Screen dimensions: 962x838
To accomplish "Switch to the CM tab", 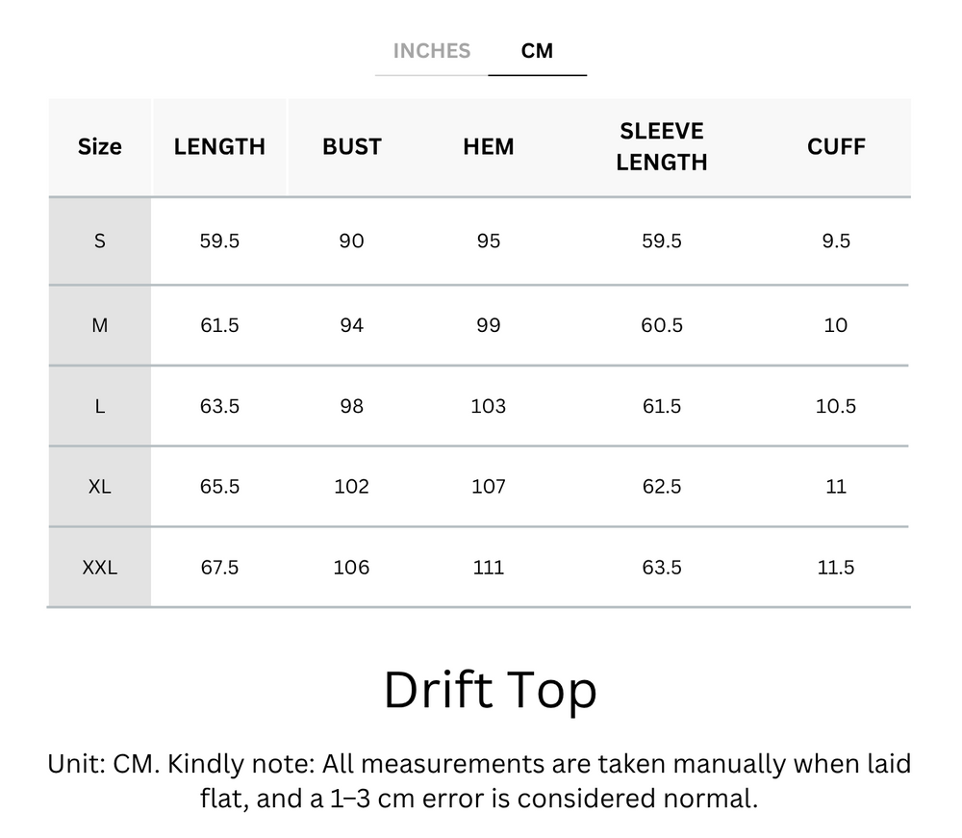I will coord(538,51).
